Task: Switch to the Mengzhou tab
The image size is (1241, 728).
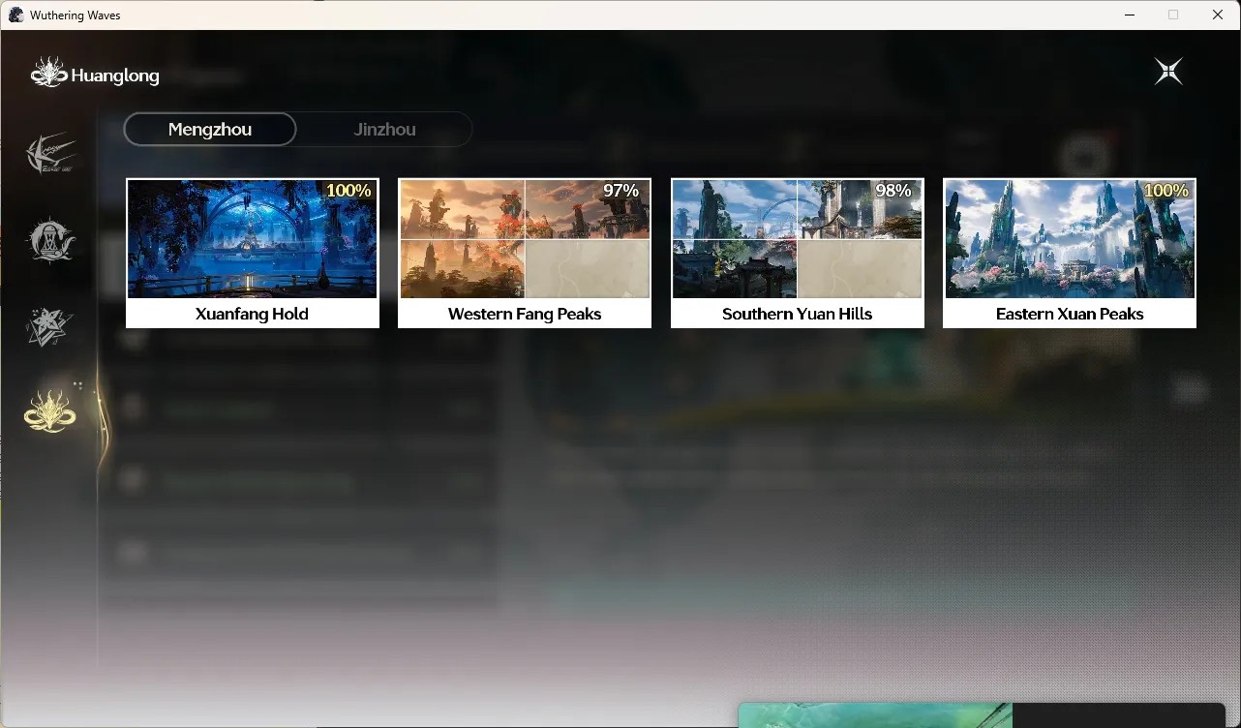Action: coord(210,130)
